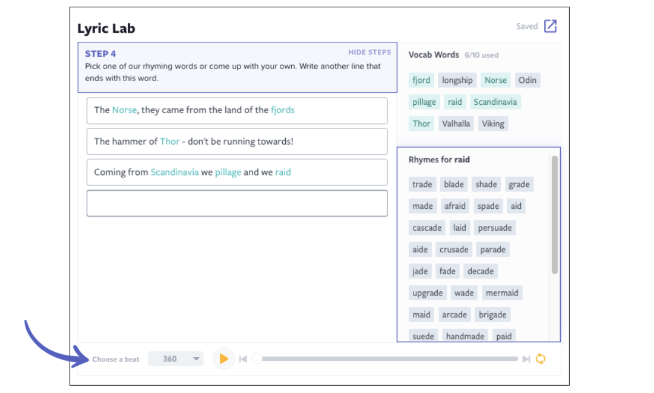654x393 pixels.
Task: Toggle the 'Viking' vocab word
Action: click(493, 124)
